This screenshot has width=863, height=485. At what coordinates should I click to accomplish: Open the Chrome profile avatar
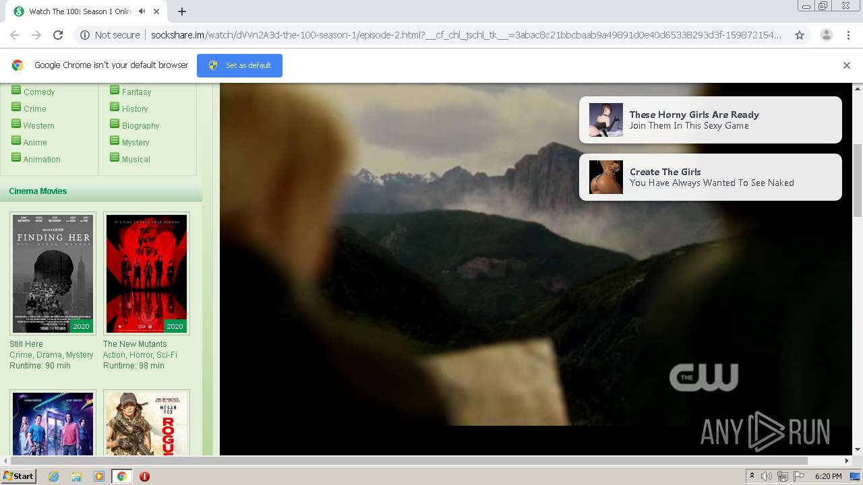pyautogui.click(x=827, y=35)
